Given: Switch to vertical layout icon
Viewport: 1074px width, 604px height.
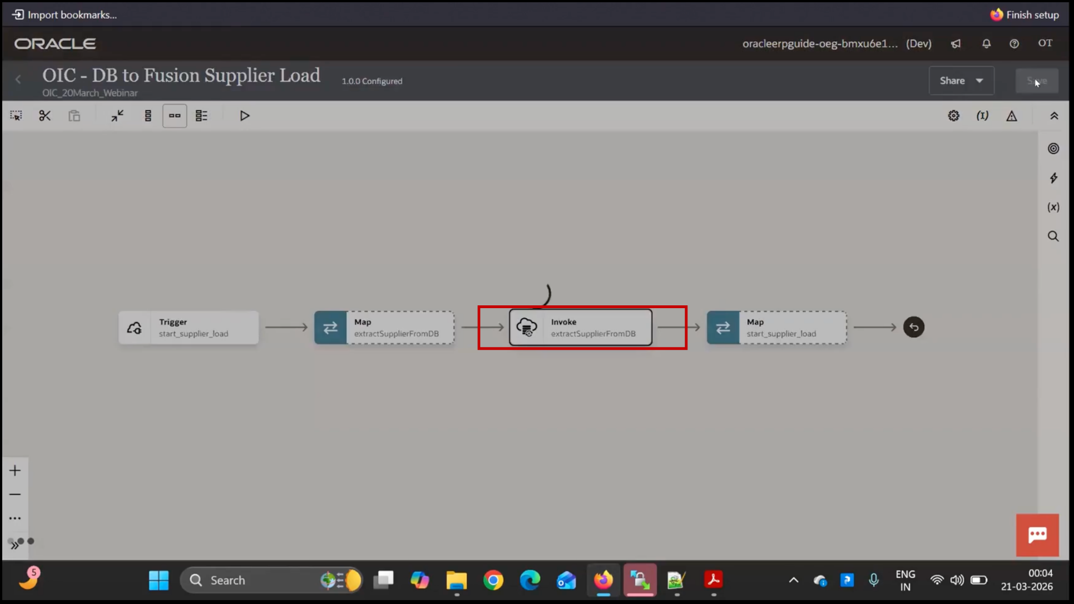Looking at the screenshot, I should coord(148,116).
